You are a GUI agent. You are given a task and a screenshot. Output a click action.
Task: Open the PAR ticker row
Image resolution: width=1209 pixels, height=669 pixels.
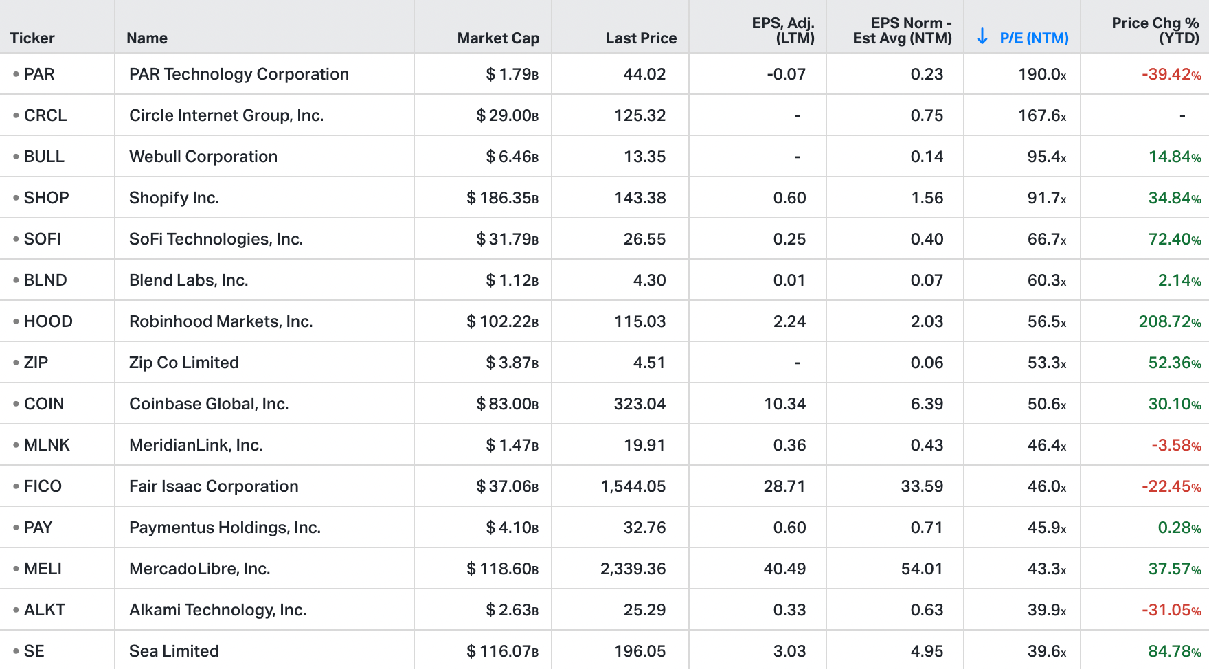(39, 74)
